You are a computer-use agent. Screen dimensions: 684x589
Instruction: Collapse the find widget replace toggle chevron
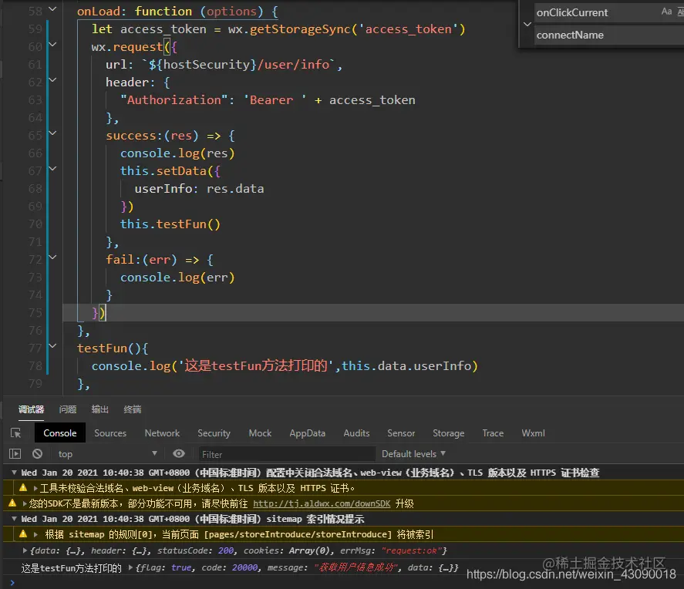(x=527, y=24)
